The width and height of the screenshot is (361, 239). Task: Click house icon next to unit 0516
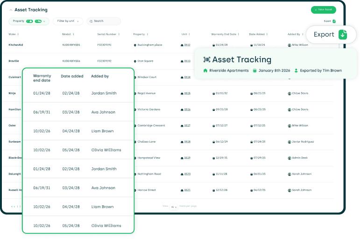pyautogui.click(x=182, y=110)
